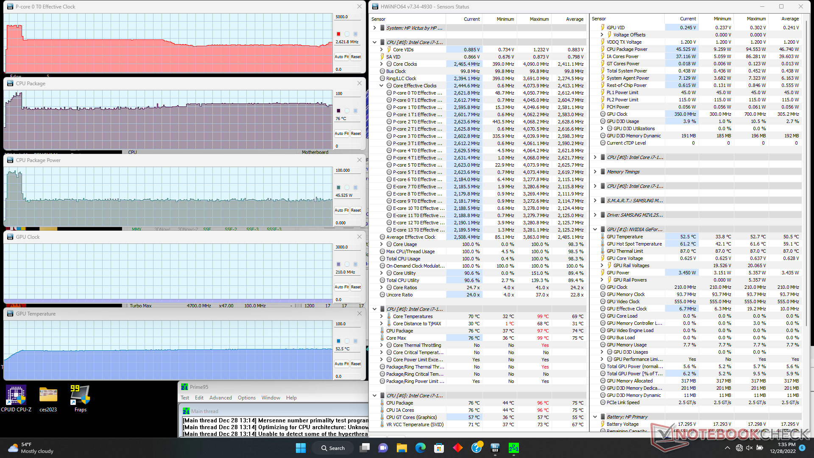The image size is (814, 458).
Task: Open Microsoft Edge from the taskbar
Action: (x=420, y=448)
